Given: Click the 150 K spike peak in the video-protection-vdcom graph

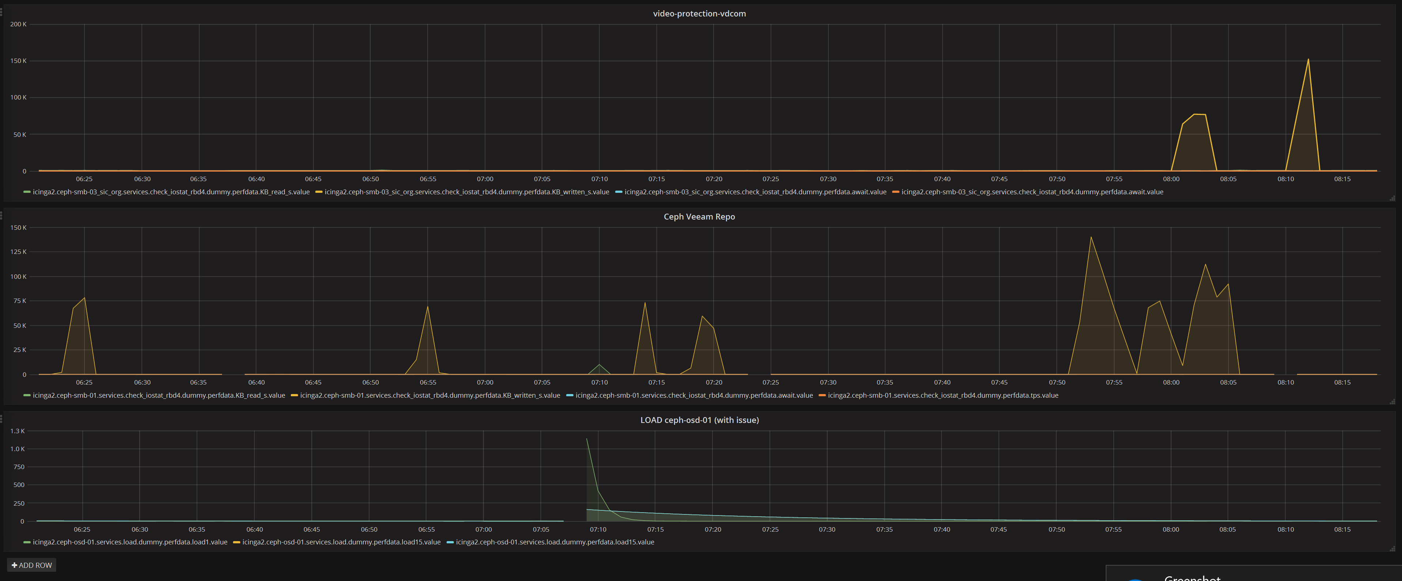Looking at the screenshot, I should (x=1308, y=59).
